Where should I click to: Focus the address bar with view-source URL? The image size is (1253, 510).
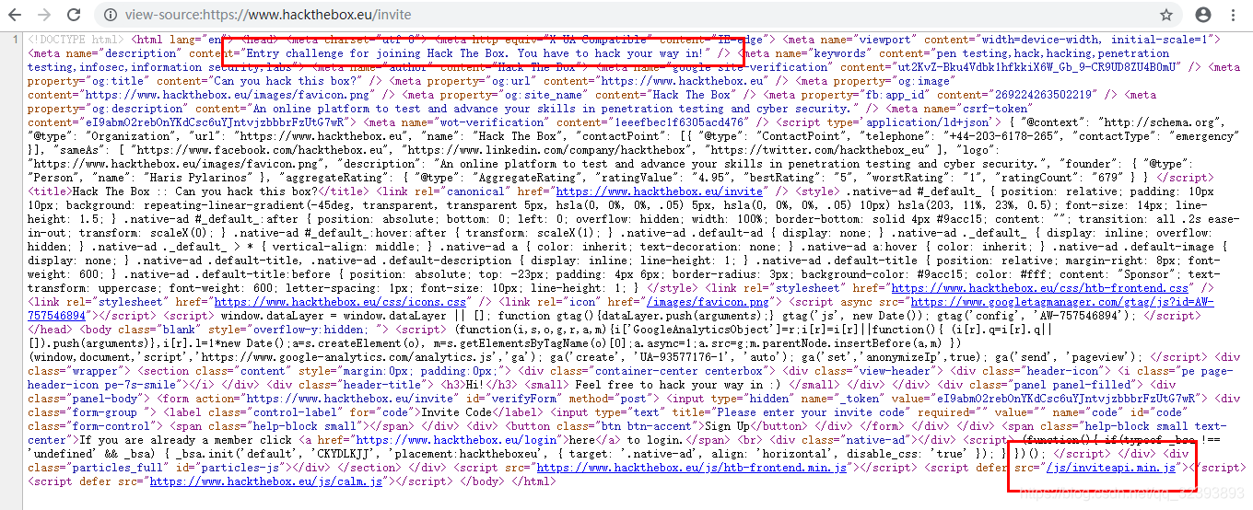coord(636,15)
